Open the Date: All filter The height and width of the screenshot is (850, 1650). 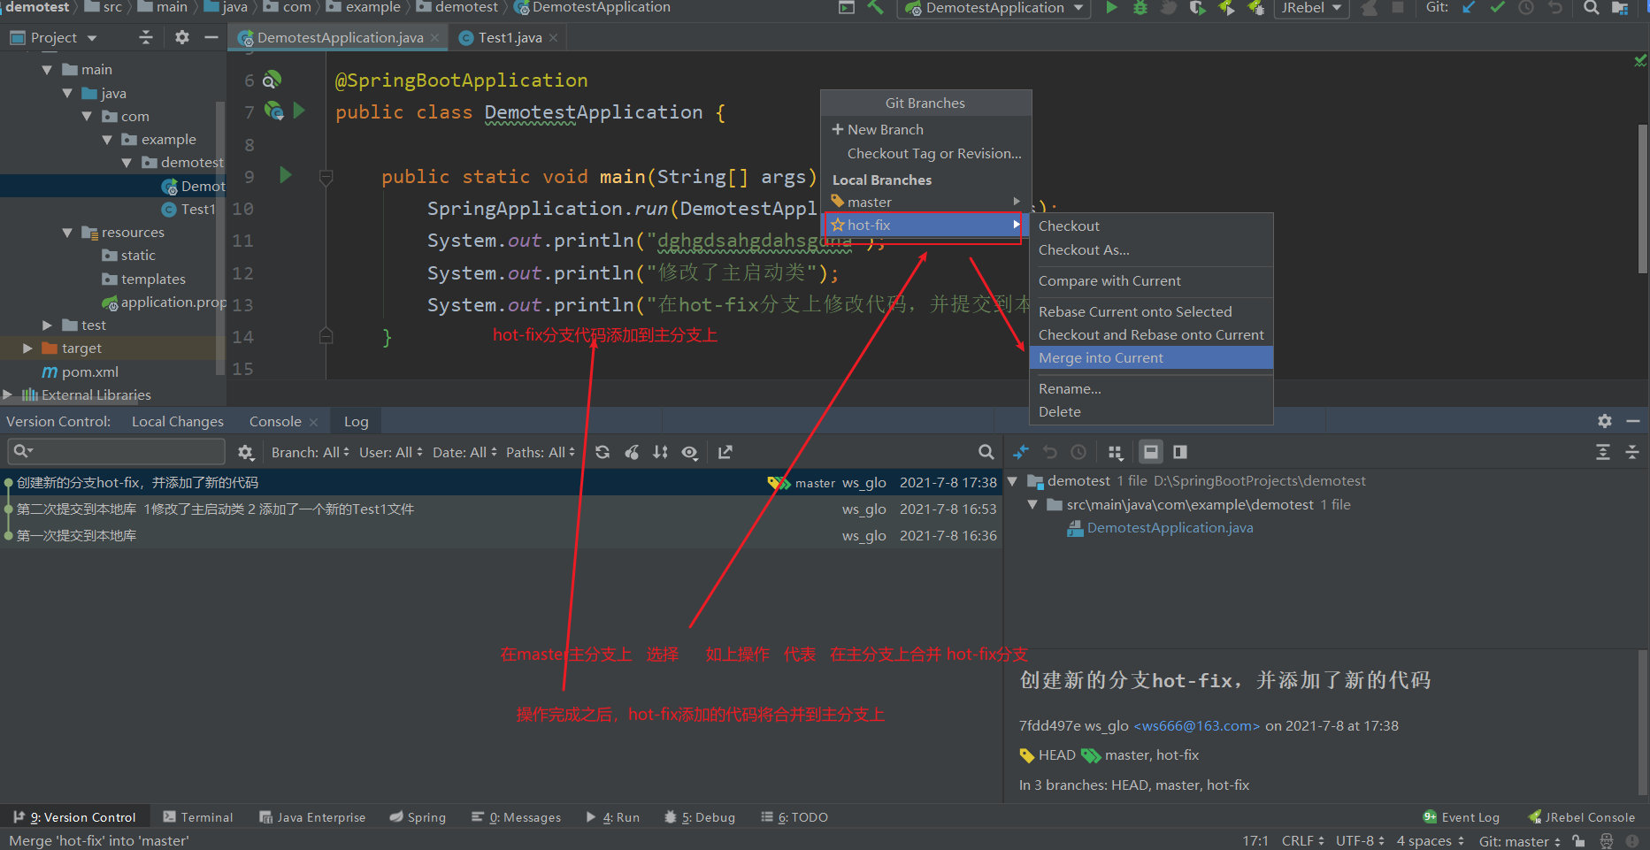[464, 452]
